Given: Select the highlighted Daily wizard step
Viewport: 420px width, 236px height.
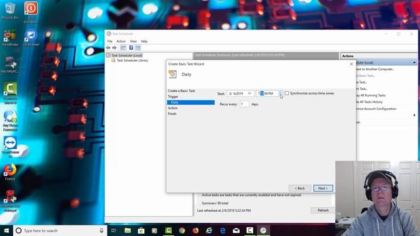Looking at the screenshot, I should pyautogui.click(x=191, y=102).
